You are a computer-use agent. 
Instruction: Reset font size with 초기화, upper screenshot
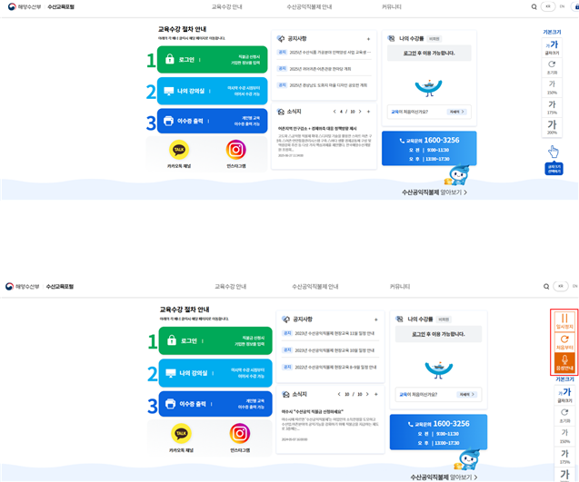coord(552,67)
